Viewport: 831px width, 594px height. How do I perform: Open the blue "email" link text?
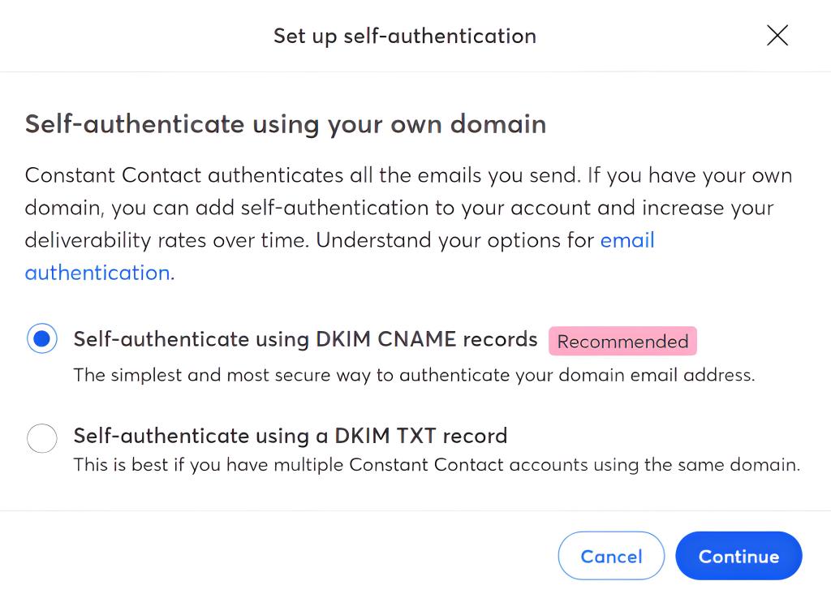[x=627, y=240]
